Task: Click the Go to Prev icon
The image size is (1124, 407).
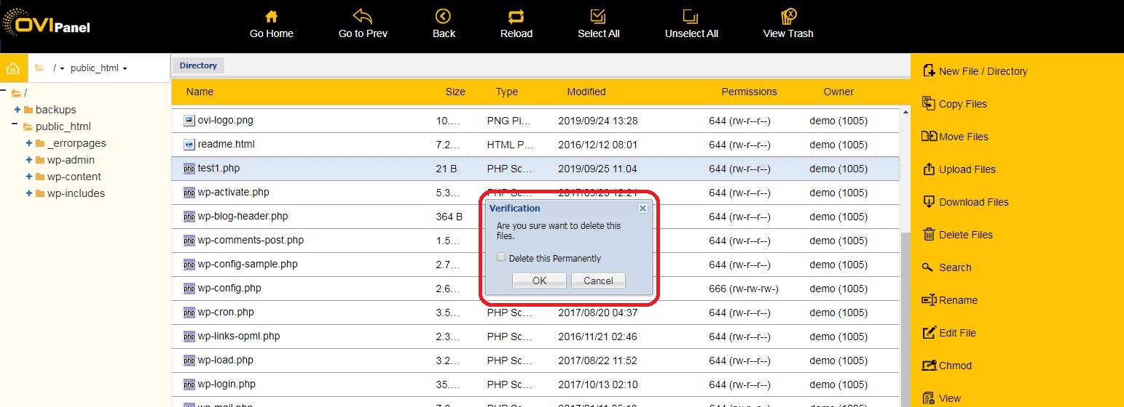Action: tap(362, 16)
